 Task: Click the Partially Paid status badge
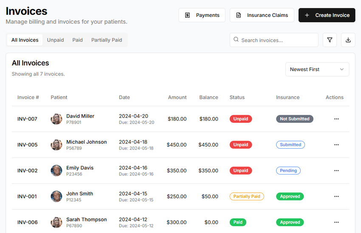click(x=247, y=197)
